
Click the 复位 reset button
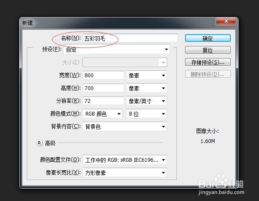click(x=208, y=50)
